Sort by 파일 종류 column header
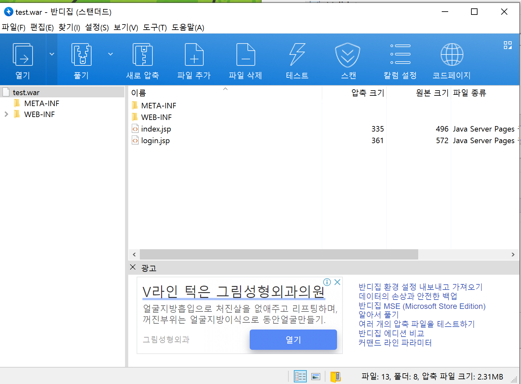Image resolution: width=521 pixels, height=384 pixels. (485, 93)
